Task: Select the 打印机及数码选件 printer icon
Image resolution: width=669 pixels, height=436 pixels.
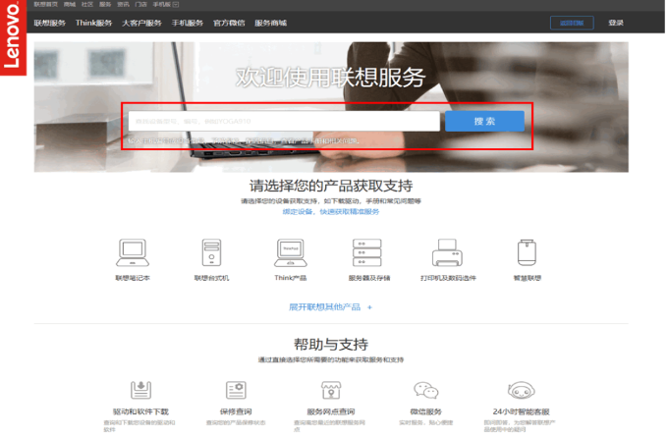Action: (447, 252)
